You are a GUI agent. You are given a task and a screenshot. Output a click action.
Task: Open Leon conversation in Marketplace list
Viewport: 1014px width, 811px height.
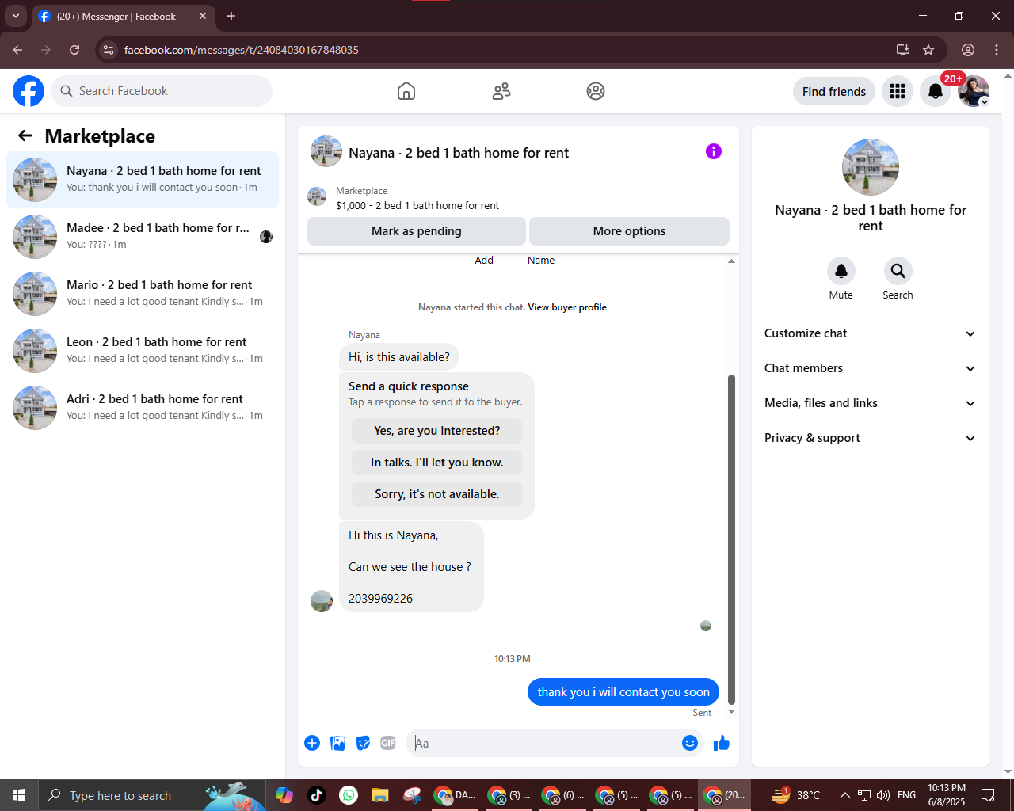[x=143, y=351]
